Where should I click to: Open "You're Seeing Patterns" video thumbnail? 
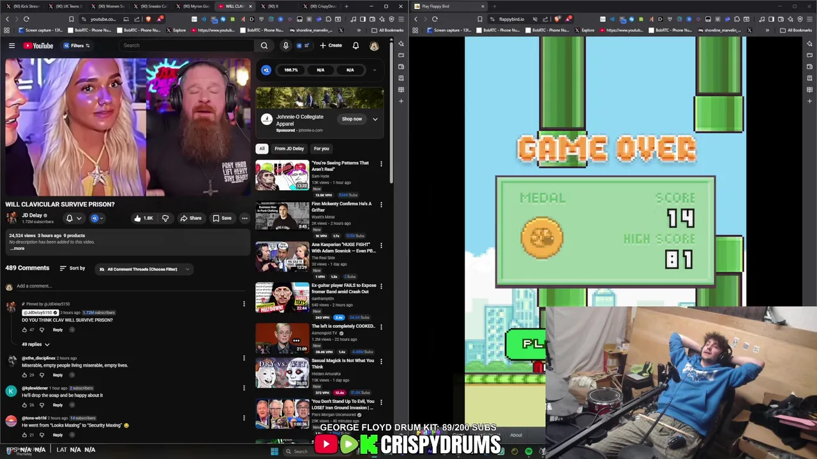282,175
